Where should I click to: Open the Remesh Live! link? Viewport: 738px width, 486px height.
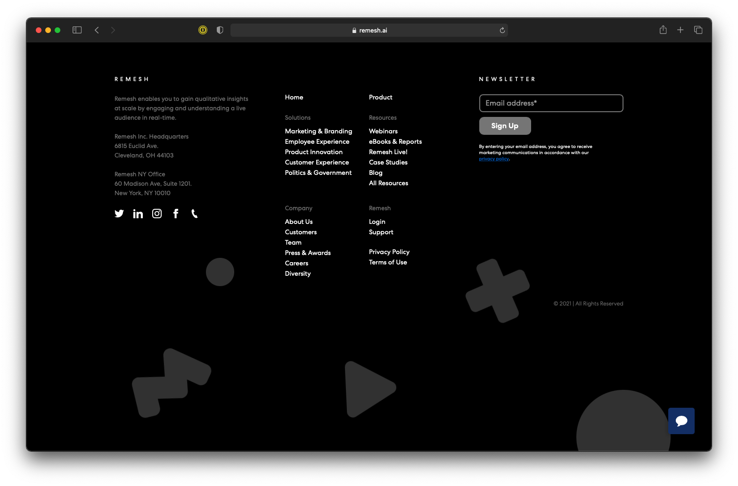[388, 152]
